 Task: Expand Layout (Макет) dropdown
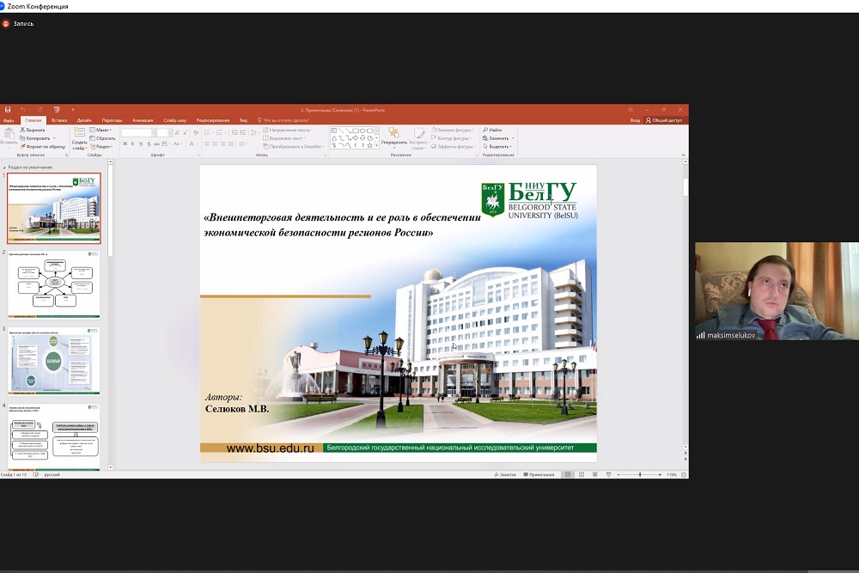tap(103, 130)
